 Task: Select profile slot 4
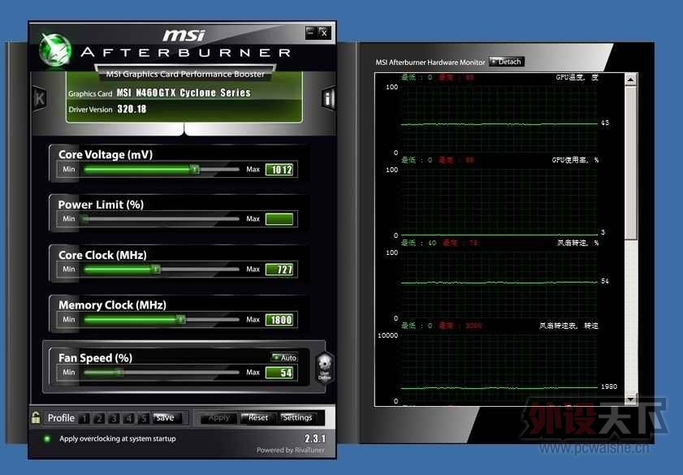pyautogui.click(x=128, y=418)
